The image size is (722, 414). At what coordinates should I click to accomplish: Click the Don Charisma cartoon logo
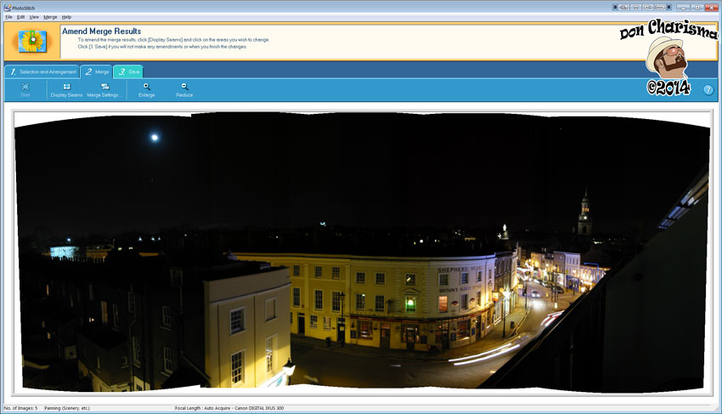click(668, 55)
